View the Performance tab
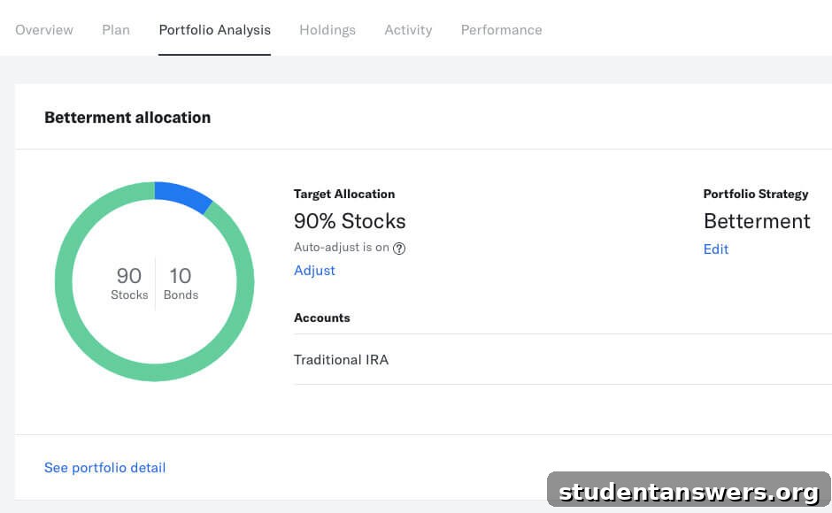This screenshot has width=832, height=513. 502,30
